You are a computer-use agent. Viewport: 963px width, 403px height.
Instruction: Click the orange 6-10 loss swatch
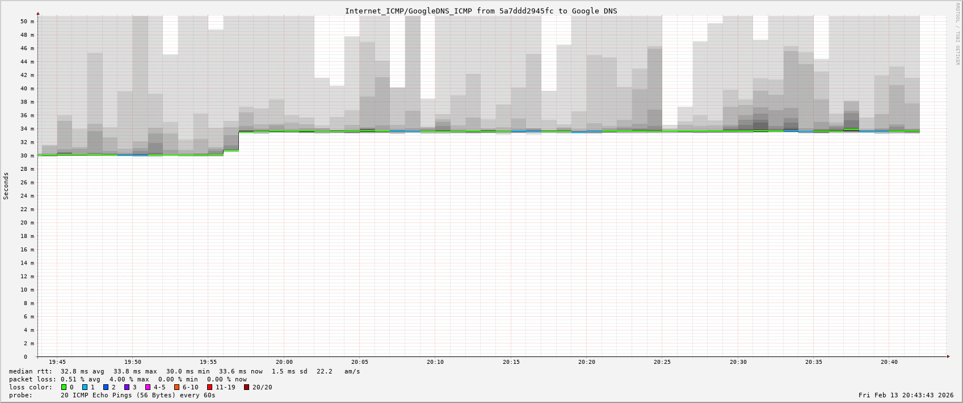click(176, 387)
